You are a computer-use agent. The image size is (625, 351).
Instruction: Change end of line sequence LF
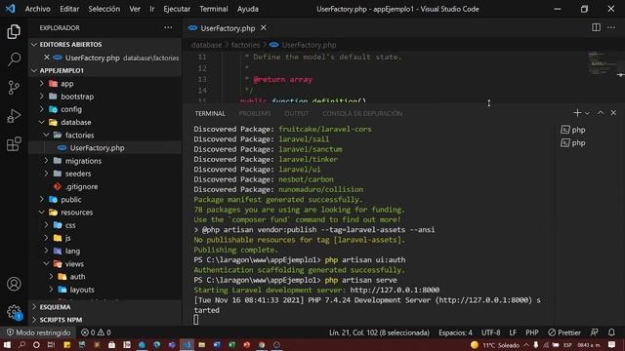click(513, 332)
